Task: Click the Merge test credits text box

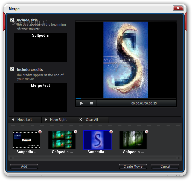Action: point(40,98)
